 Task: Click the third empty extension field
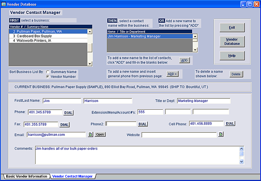coord(211,112)
